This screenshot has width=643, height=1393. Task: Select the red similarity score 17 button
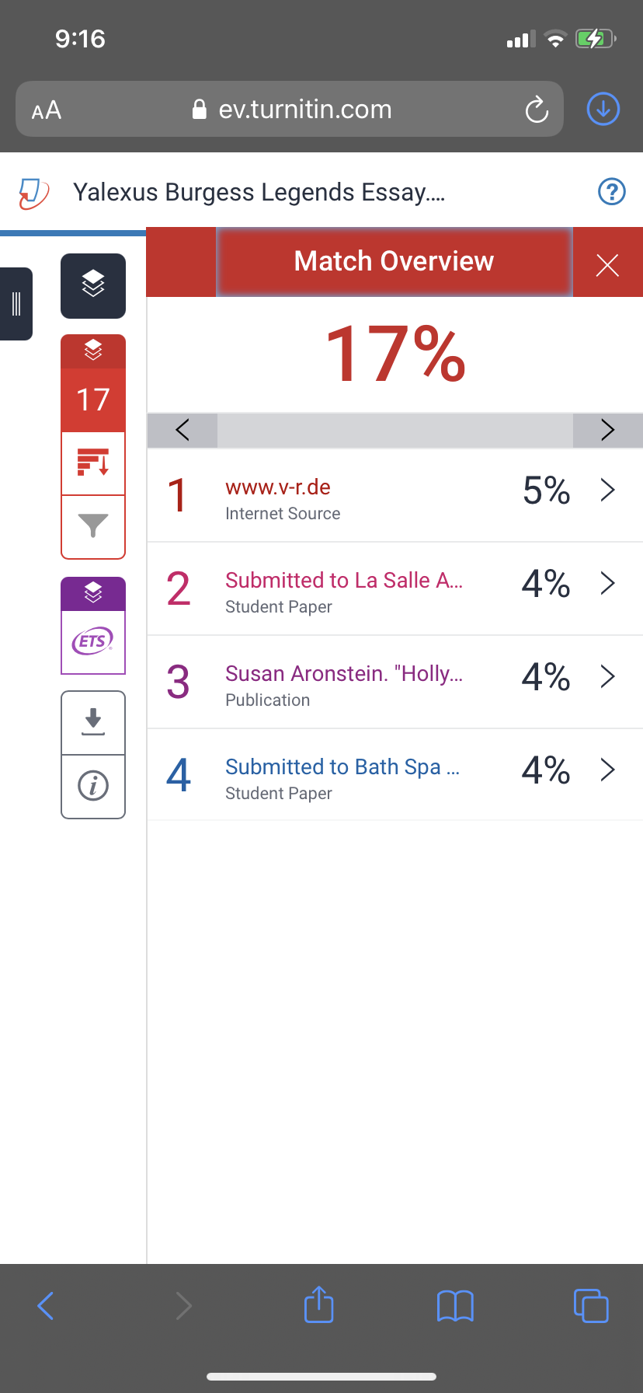93,400
